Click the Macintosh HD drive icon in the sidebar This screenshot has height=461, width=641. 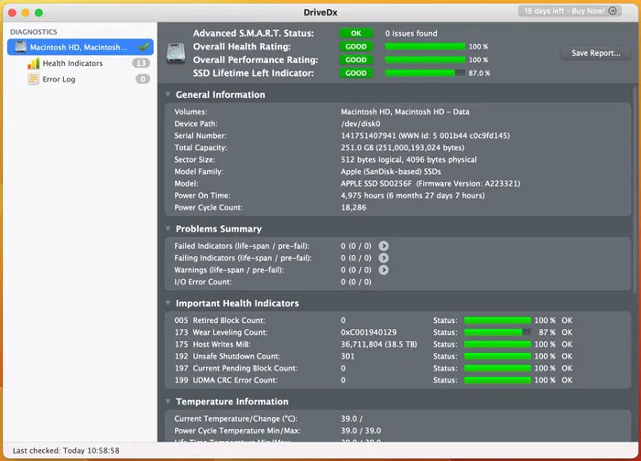pyautogui.click(x=20, y=47)
